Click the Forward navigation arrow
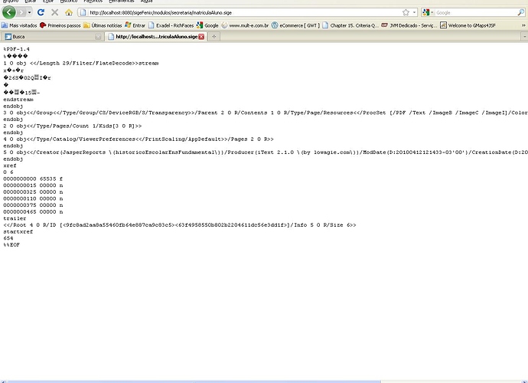The image size is (528, 383). point(21,12)
